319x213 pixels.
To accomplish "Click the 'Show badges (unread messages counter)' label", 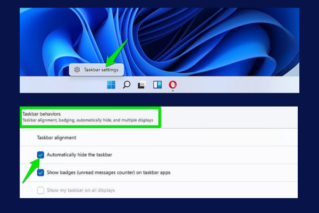I will click(108, 173).
